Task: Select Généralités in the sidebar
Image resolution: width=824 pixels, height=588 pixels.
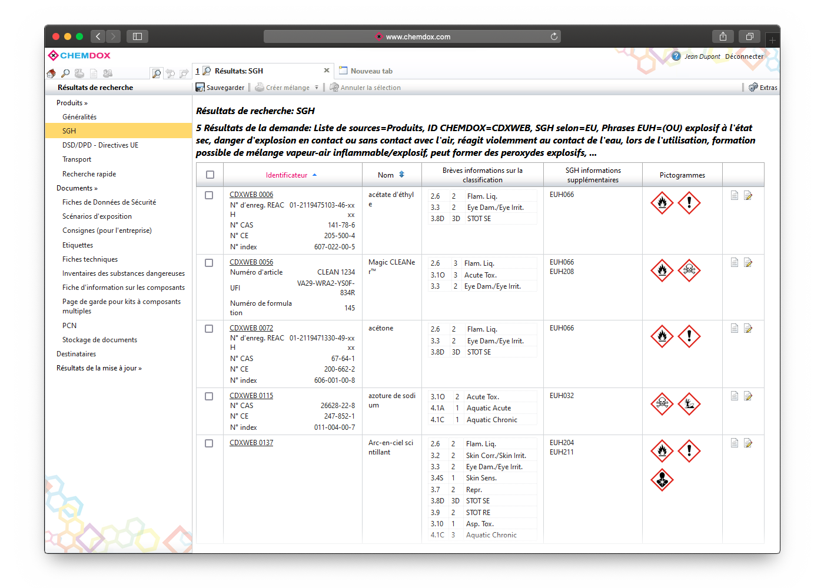Action: coord(79,117)
